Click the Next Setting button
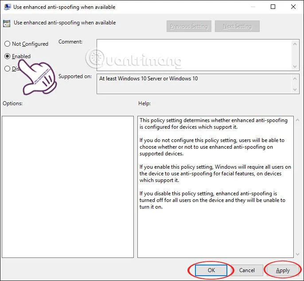The image size is (304, 281). click(x=237, y=26)
